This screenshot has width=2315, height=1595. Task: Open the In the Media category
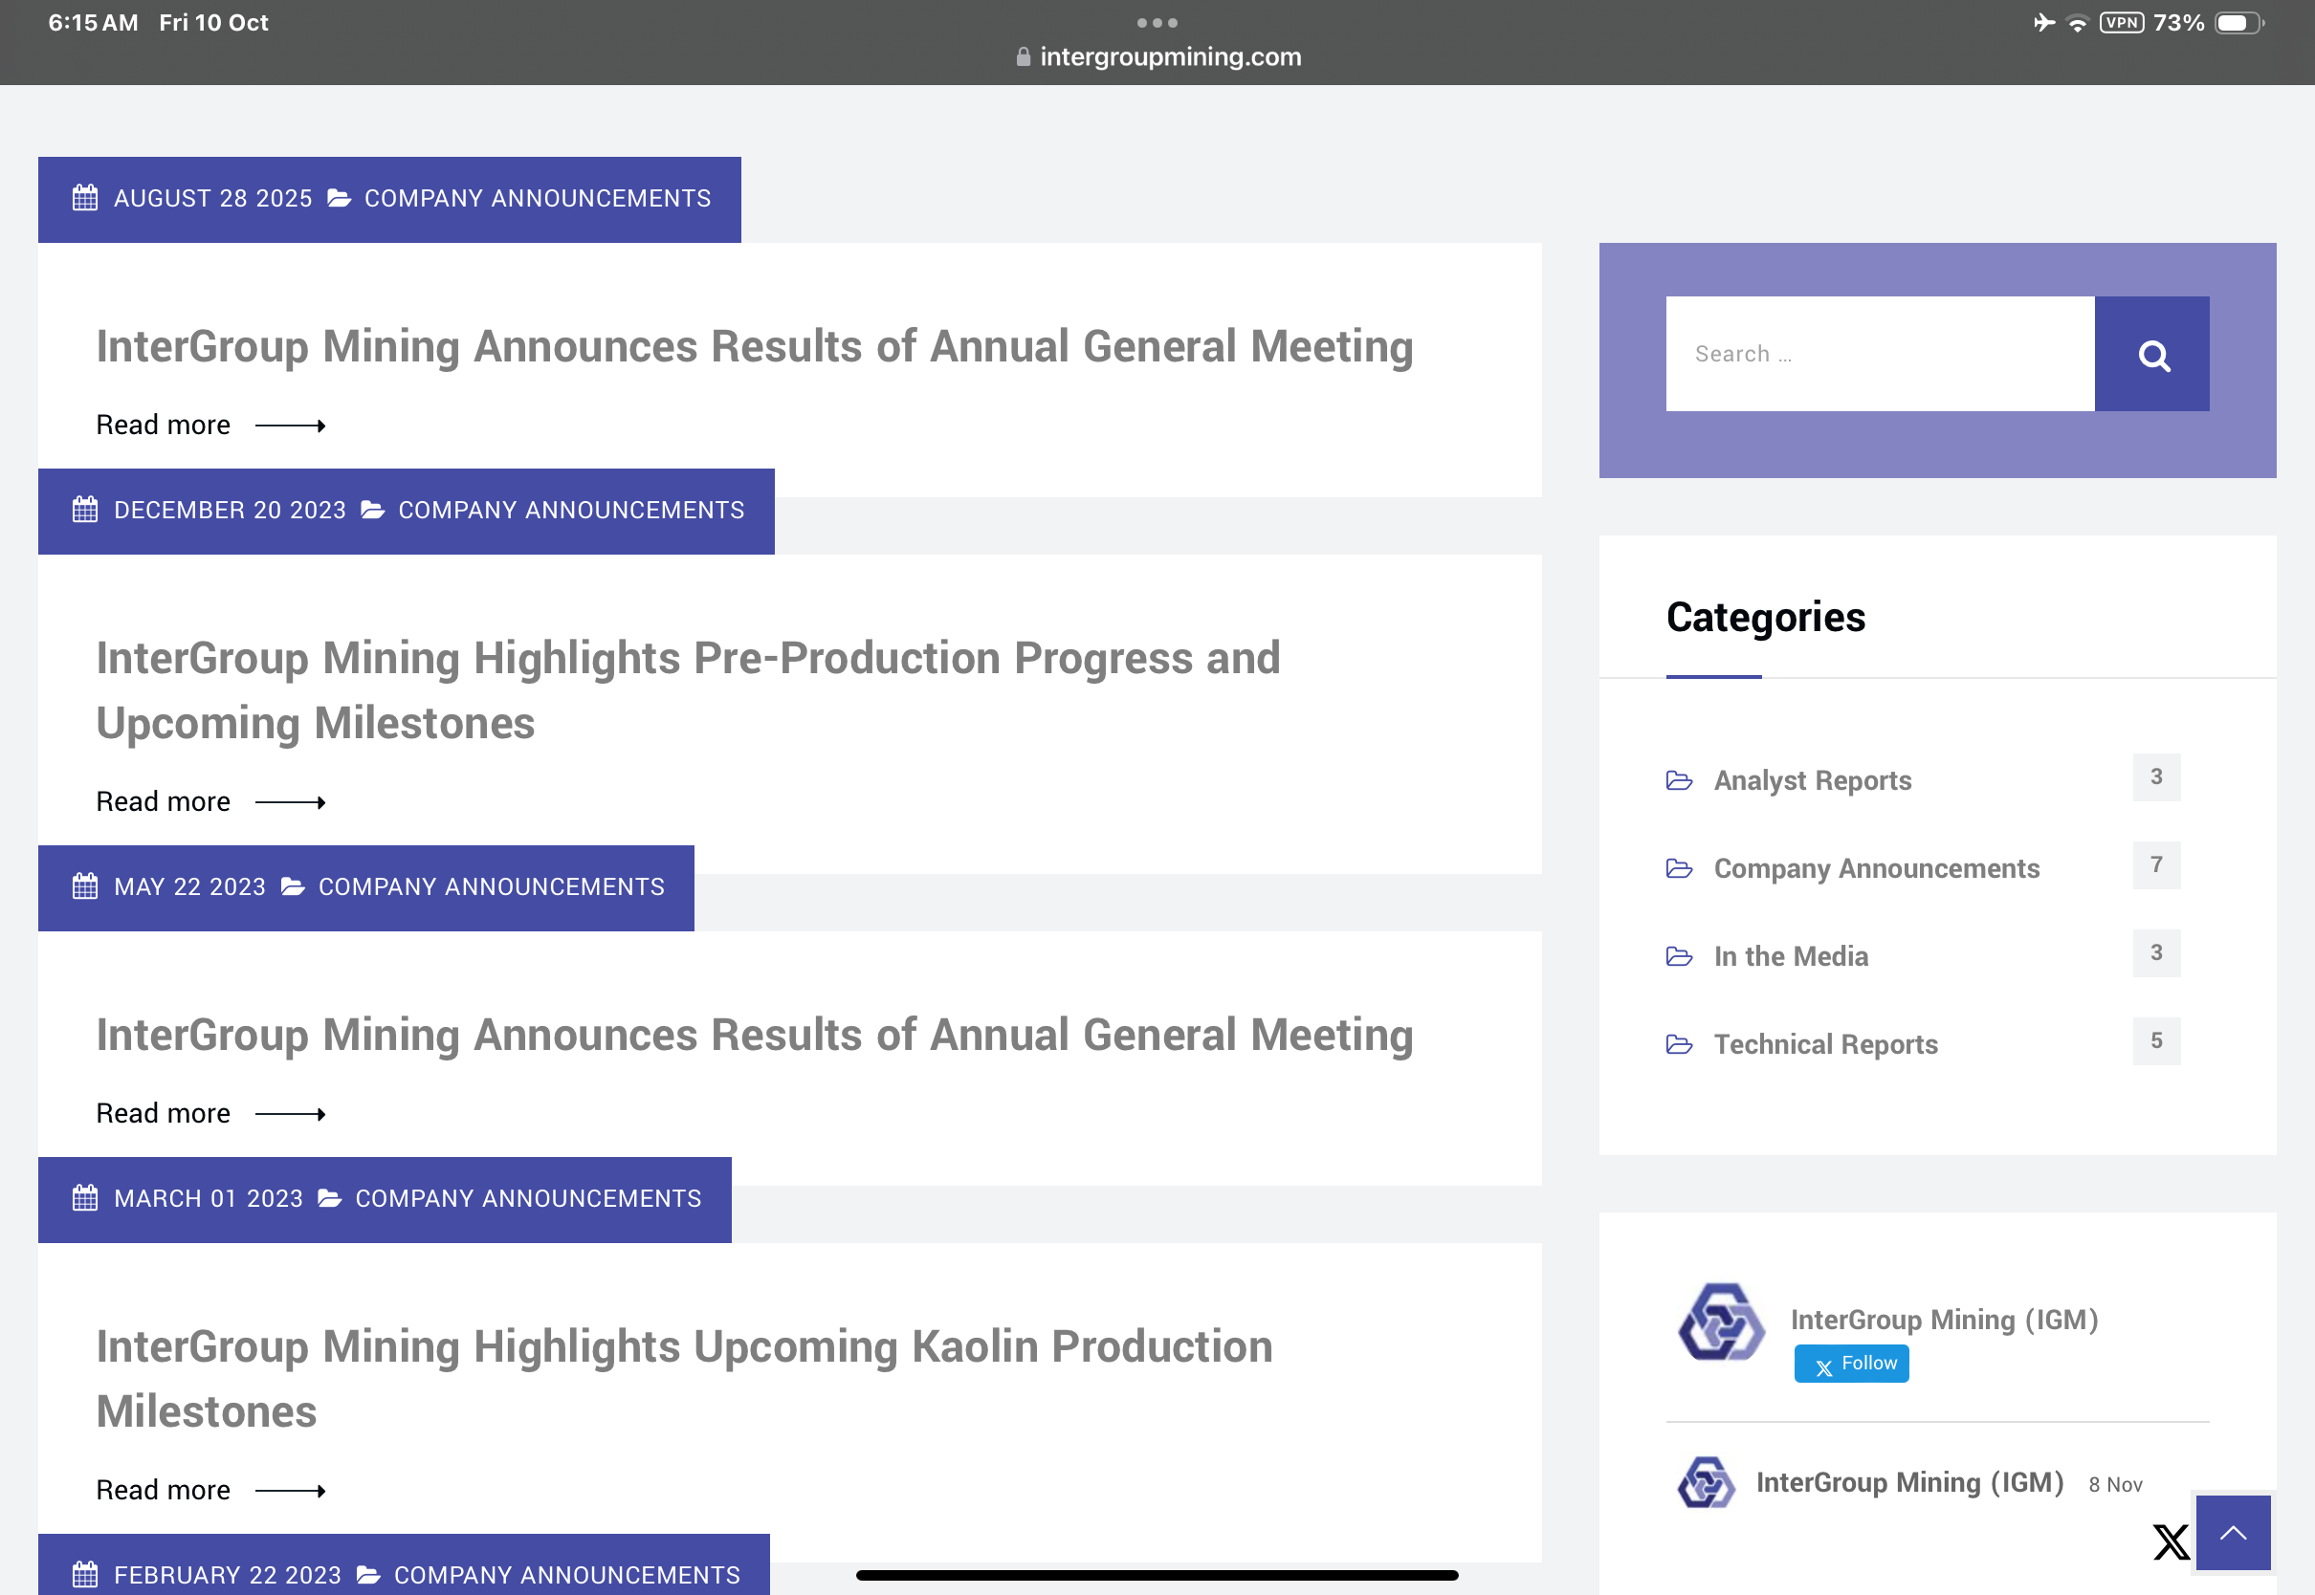(1790, 956)
